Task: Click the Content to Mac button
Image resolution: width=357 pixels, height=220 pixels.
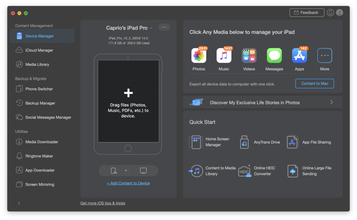Action: 315,84
